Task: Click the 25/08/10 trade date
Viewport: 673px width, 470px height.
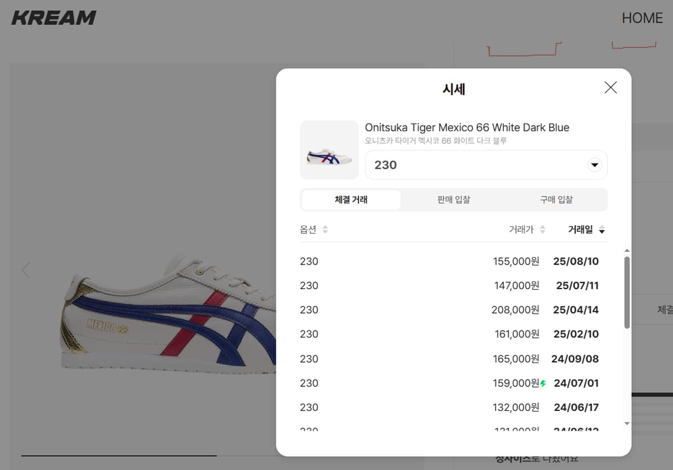Action: (575, 262)
